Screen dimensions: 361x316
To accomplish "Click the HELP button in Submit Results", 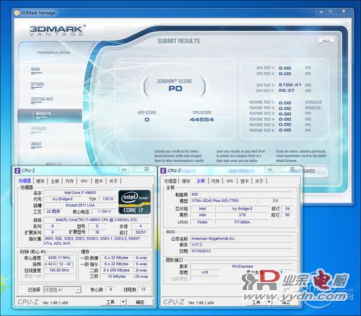I will tap(326, 41).
